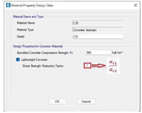Image resolution: width=142 pixels, height=113 pixels.
Task: Close the Material Property Design Data dialog
Action: [x=136, y=5]
